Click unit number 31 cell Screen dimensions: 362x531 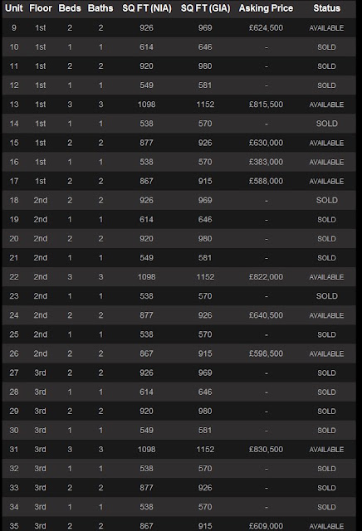point(14,450)
